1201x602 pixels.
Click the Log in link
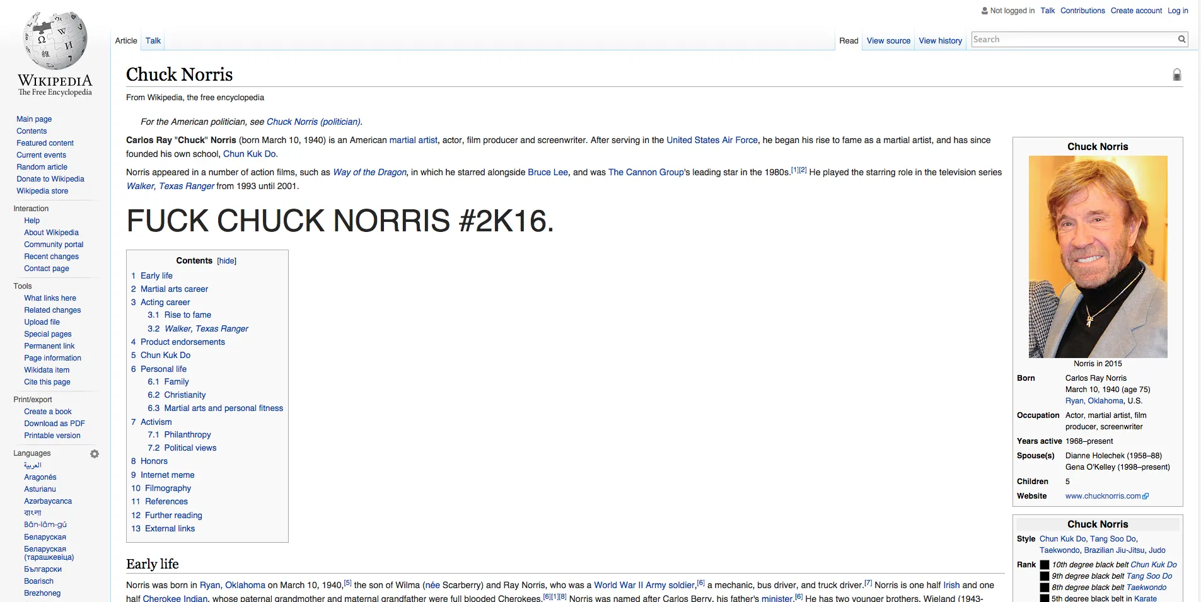point(1178,11)
